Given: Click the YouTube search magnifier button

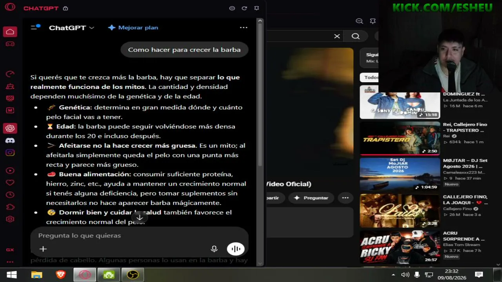Looking at the screenshot, I should pos(356,36).
